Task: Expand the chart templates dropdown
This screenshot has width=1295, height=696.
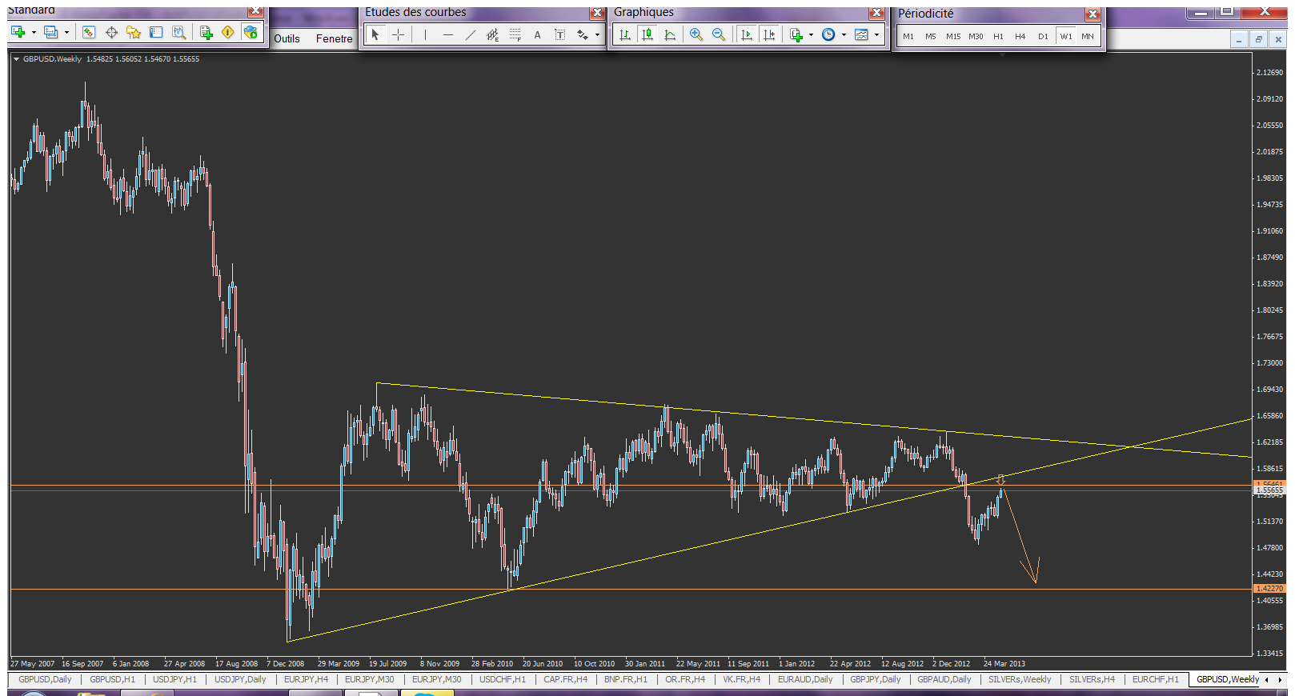Action: click(876, 34)
